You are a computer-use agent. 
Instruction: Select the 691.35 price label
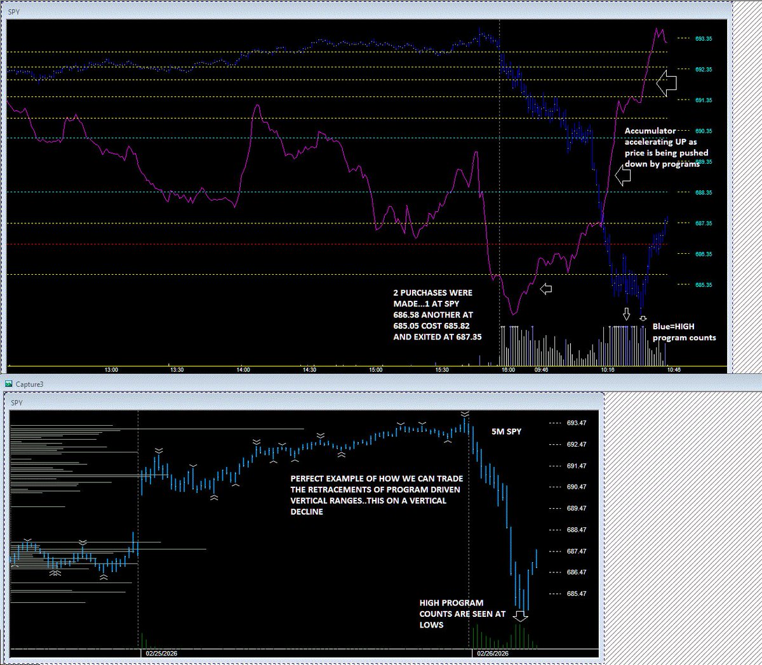tap(704, 100)
